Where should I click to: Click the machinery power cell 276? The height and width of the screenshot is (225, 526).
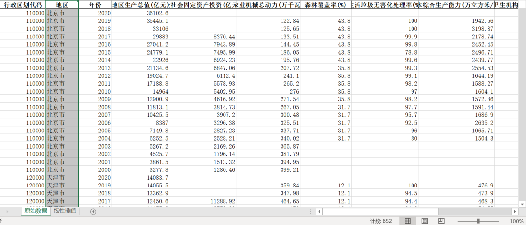pos(268,91)
